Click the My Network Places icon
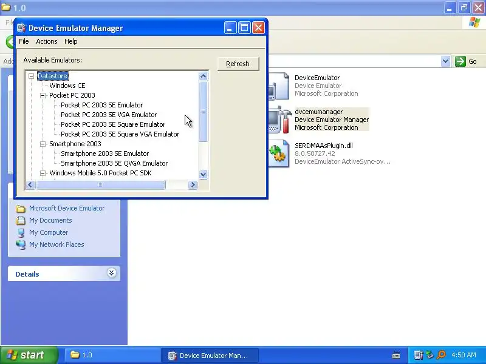Screen dimensions: 486x364 click(21, 244)
